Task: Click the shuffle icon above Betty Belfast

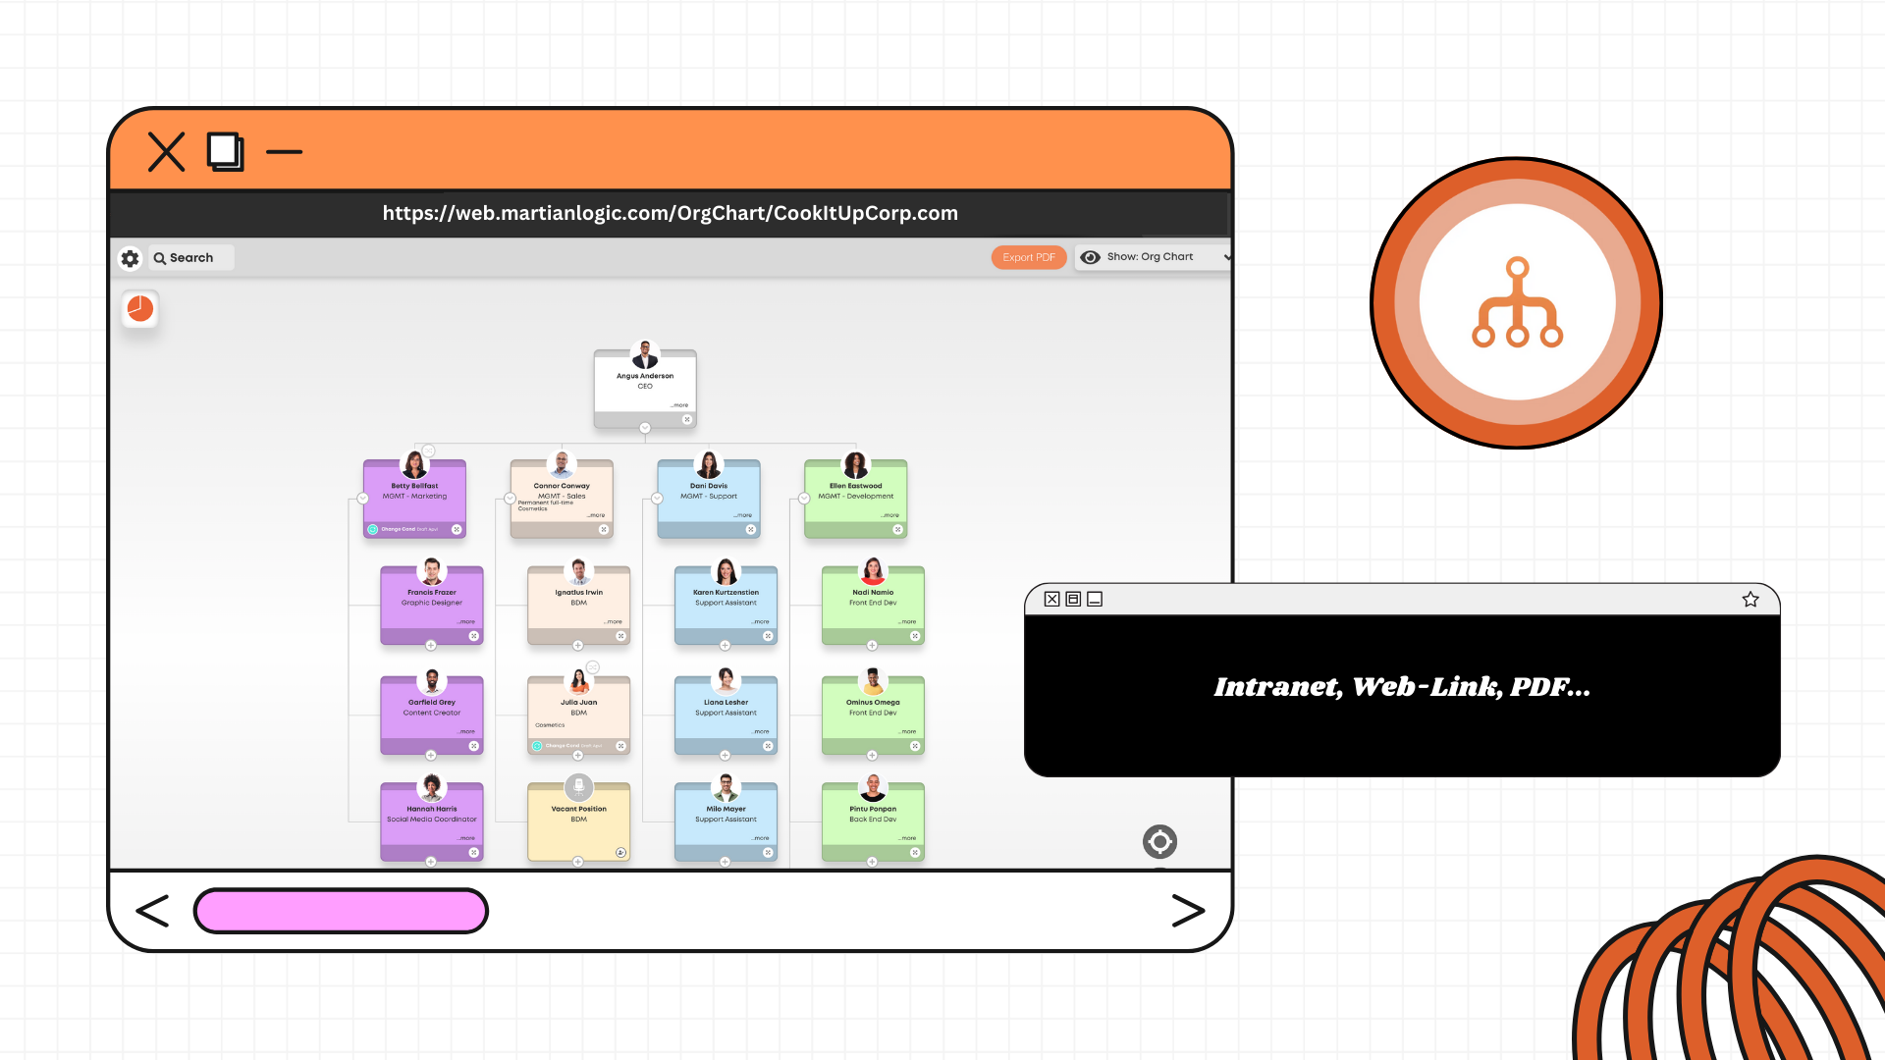Action: click(x=429, y=450)
